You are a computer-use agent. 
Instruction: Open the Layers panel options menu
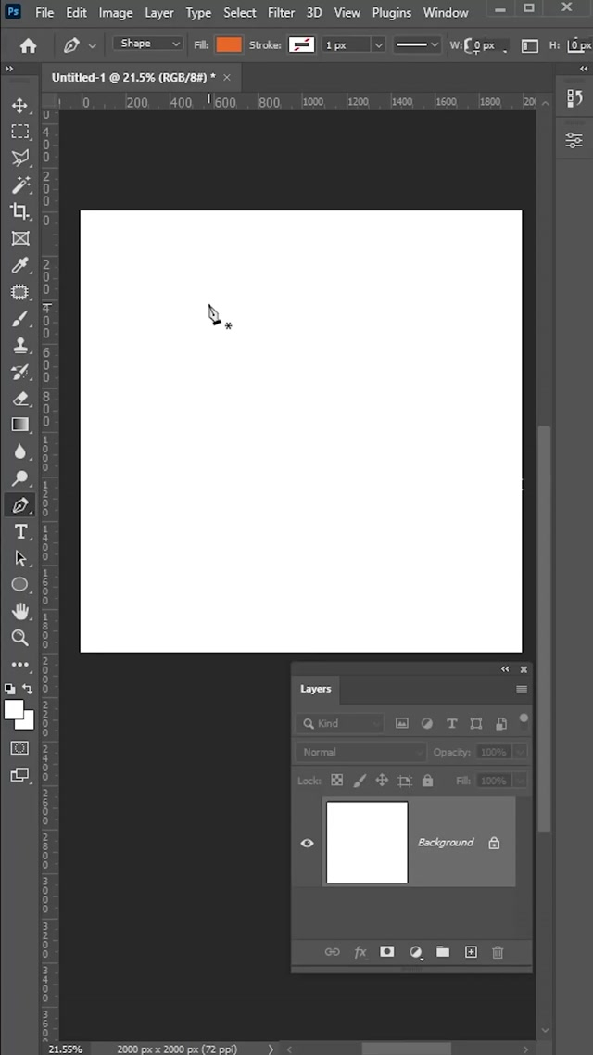tap(522, 690)
